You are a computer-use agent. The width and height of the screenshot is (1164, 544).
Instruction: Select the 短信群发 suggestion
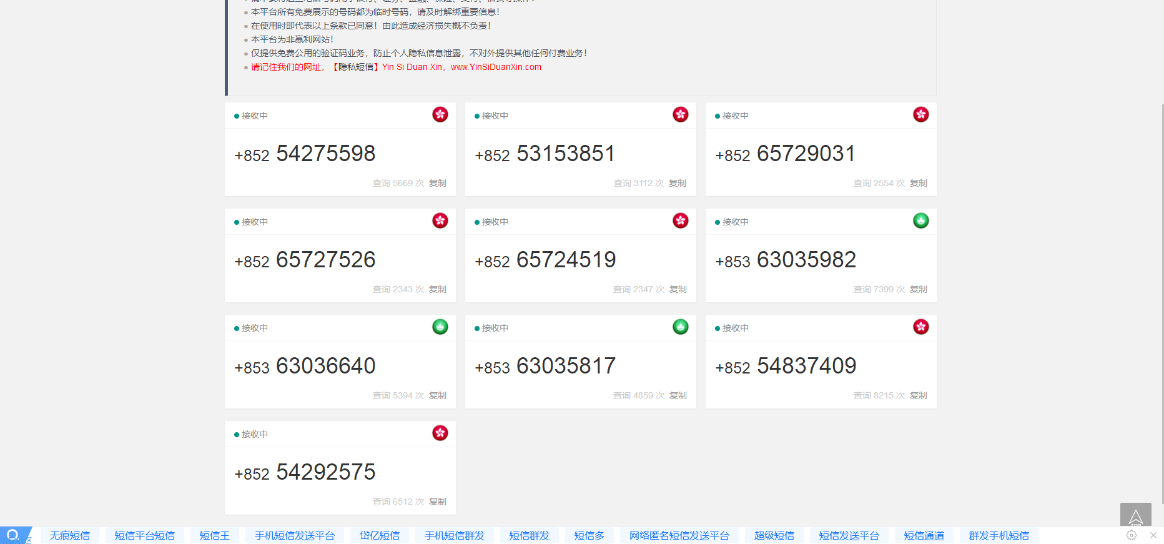530,535
